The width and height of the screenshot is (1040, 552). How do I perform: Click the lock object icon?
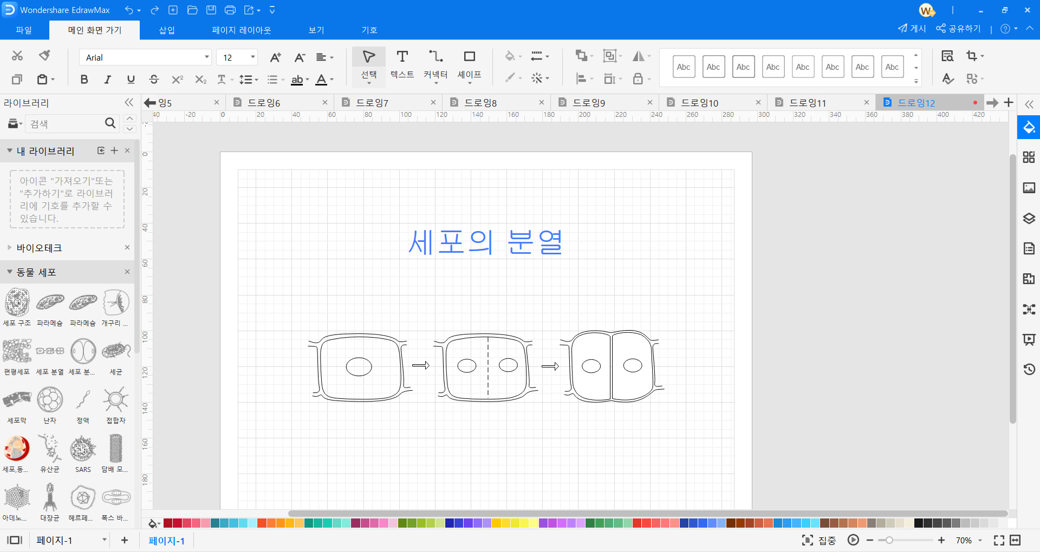click(x=638, y=78)
